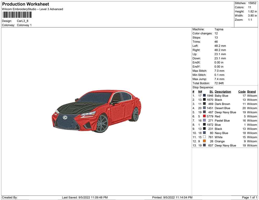The height and width of the screenshot is (200, 259).
Task: Click the Tajima machine value
Action: (x=219, y=29)
